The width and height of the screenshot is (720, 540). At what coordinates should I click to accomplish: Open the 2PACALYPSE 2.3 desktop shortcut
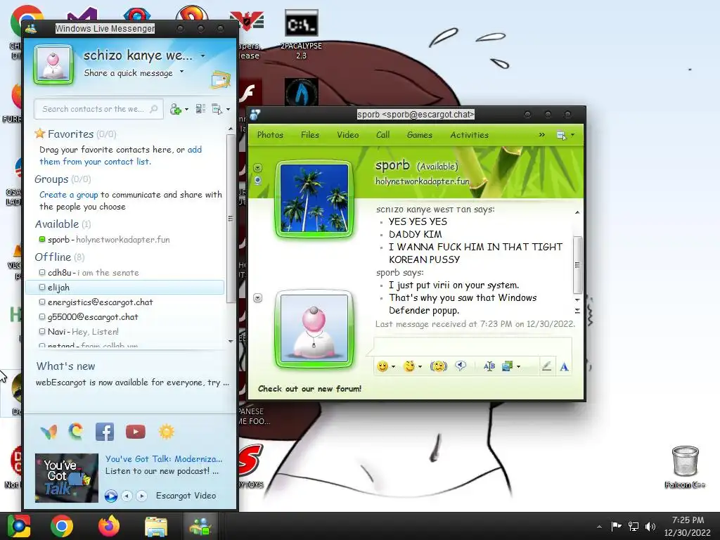point(301,35)
